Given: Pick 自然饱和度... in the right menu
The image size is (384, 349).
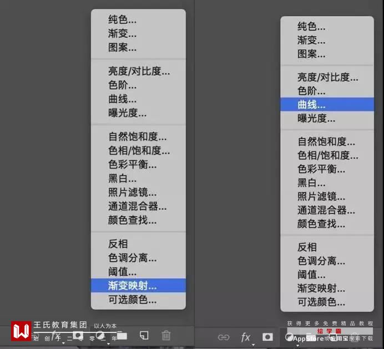Looking at the screenshot, I should (x=327, y=141).
